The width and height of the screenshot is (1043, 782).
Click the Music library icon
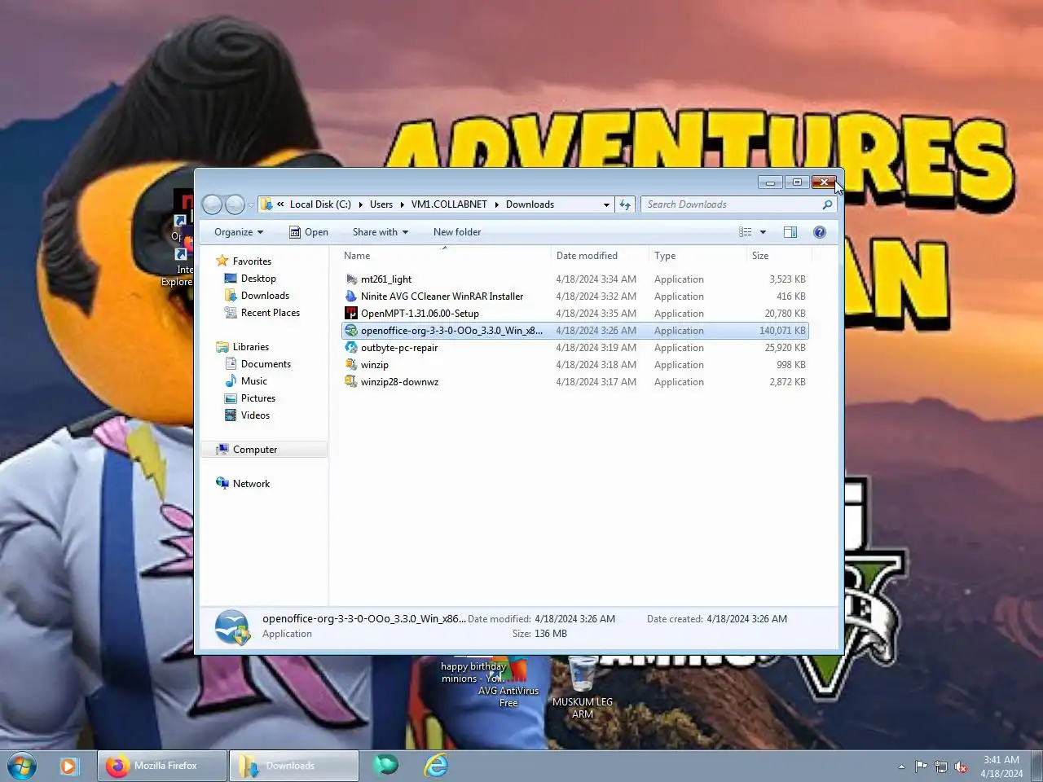click(231, 381)
